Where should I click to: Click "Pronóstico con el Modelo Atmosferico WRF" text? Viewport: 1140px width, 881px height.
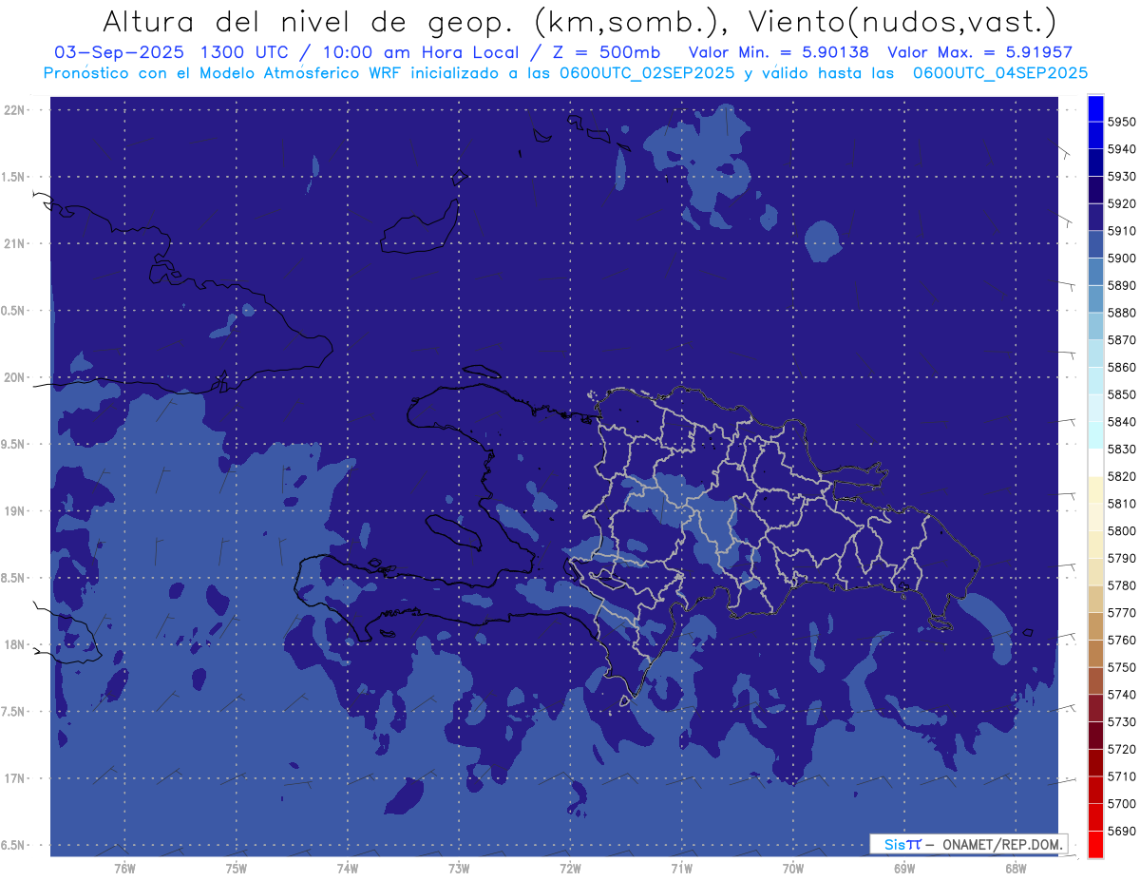225,73
